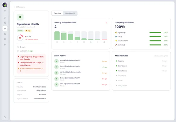The image size is (176, 122).
Task: Switch to the Overview tab
Action: (57, 13)
